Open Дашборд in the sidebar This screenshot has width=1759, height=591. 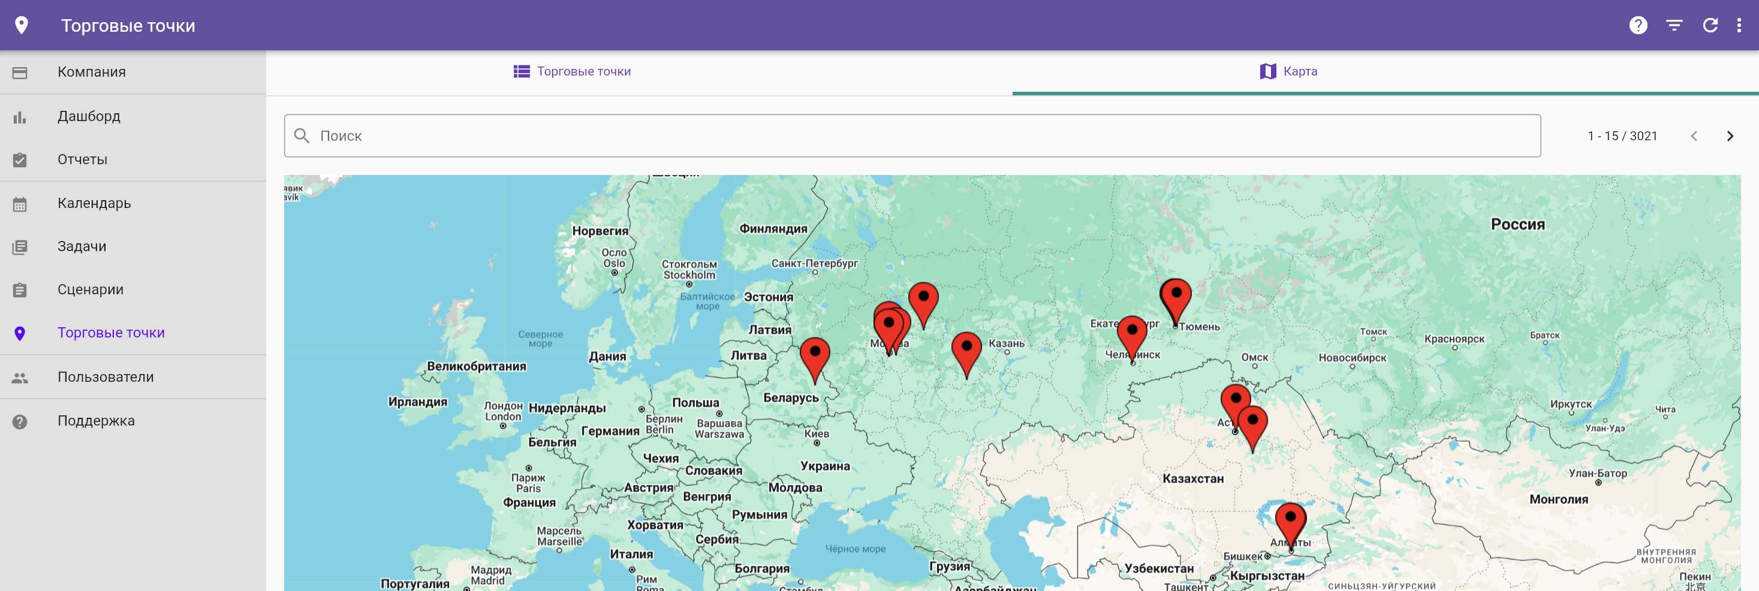[x=132, y=117]
